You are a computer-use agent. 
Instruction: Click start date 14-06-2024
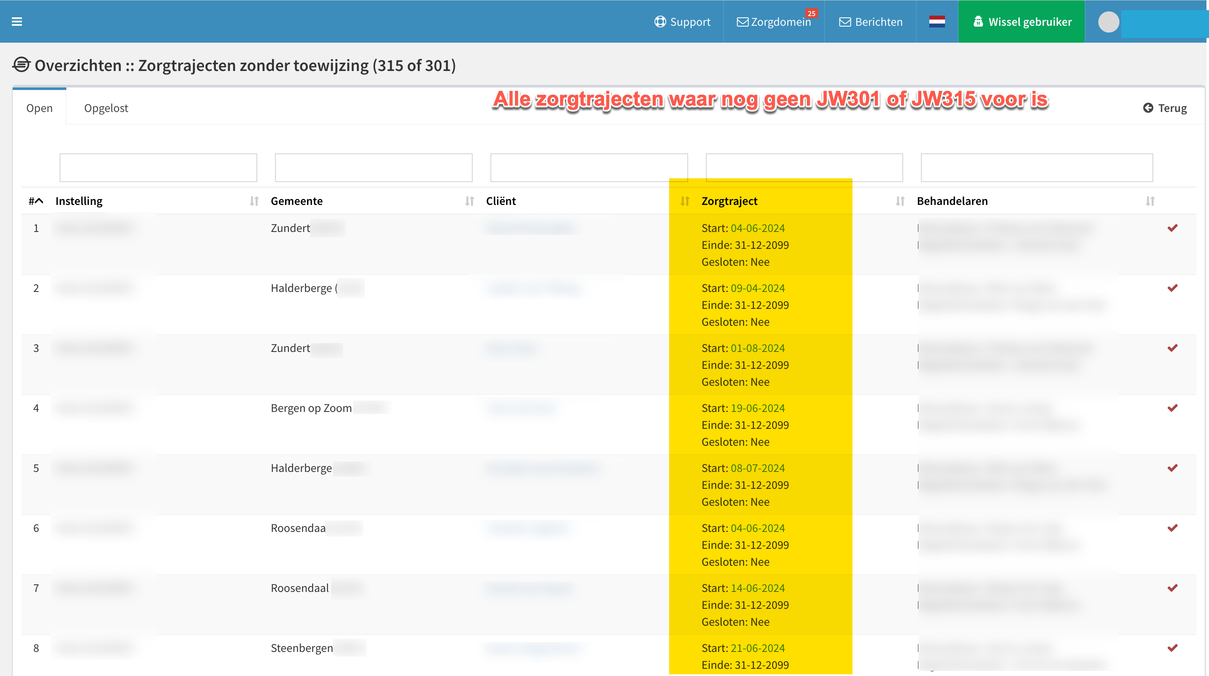tap(757, 588)
